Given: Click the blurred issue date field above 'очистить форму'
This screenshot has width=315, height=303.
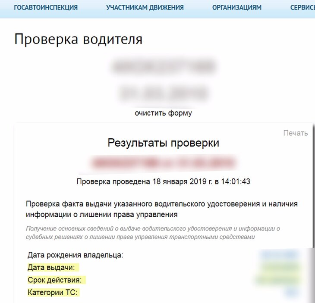Looking at the screenshot, I should 163,93.
